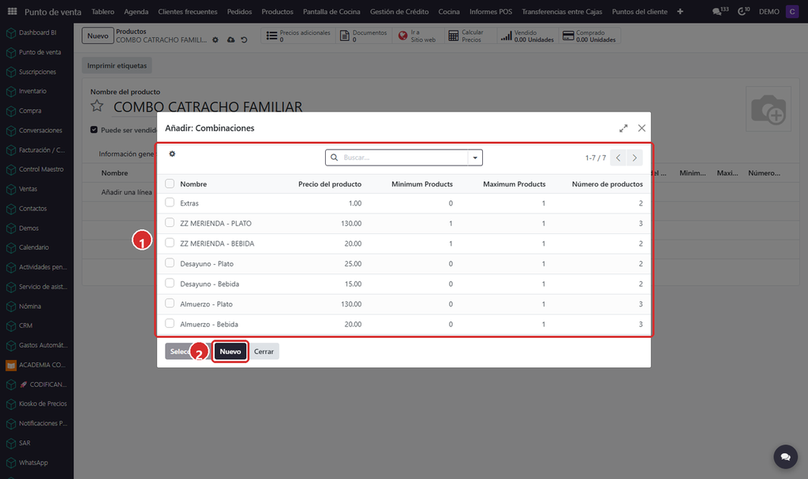Open the Productos menu

(x=277, y=11)
